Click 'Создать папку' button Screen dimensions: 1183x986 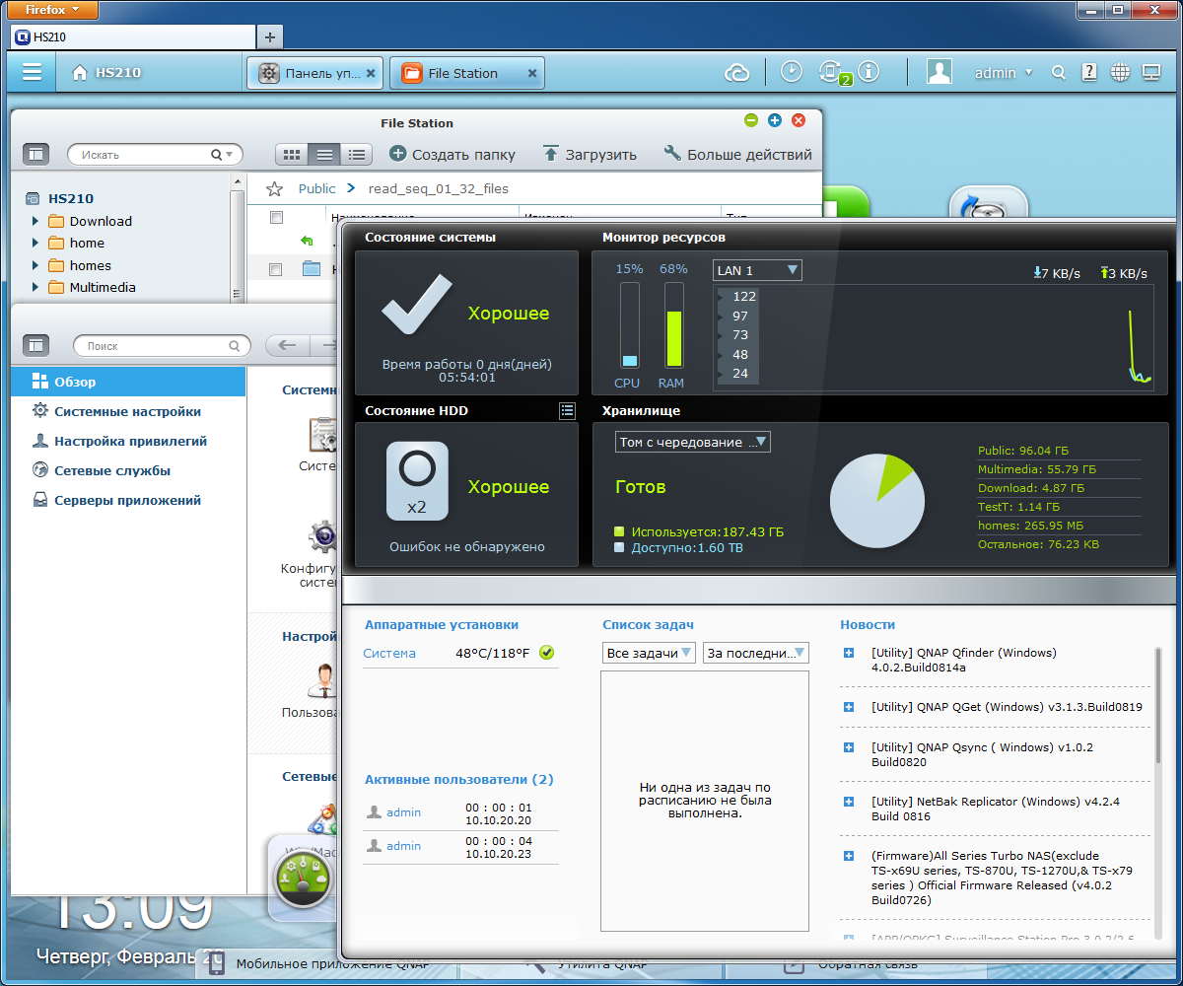[452, 154]
